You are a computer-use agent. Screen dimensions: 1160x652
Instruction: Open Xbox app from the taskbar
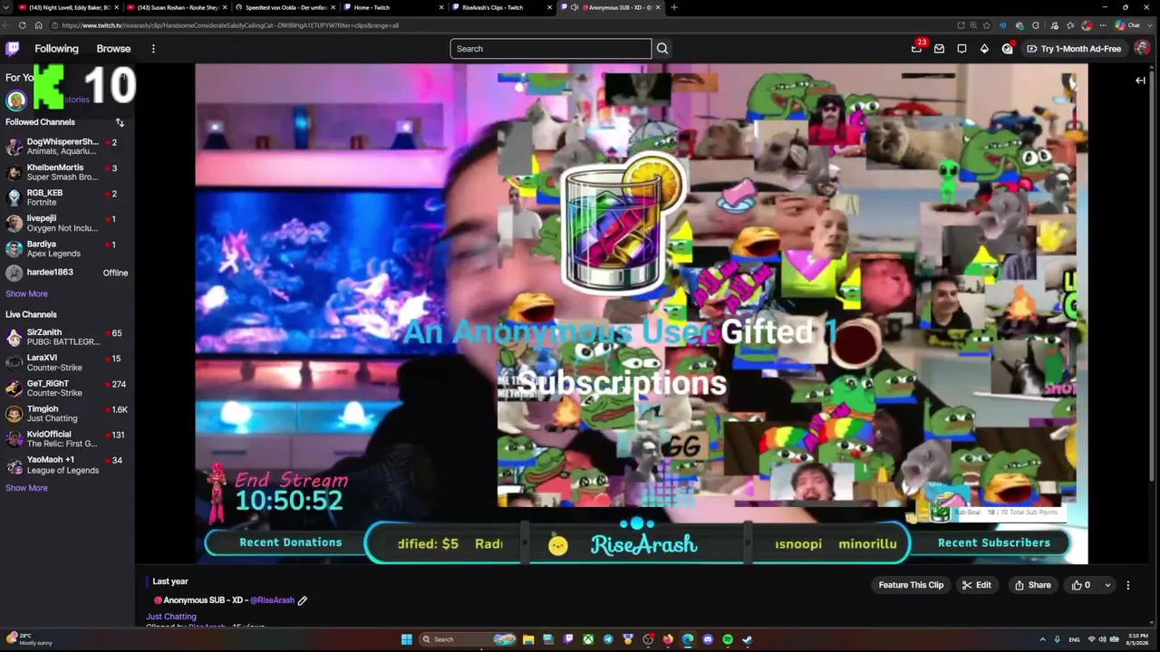[x=588, y=639]
